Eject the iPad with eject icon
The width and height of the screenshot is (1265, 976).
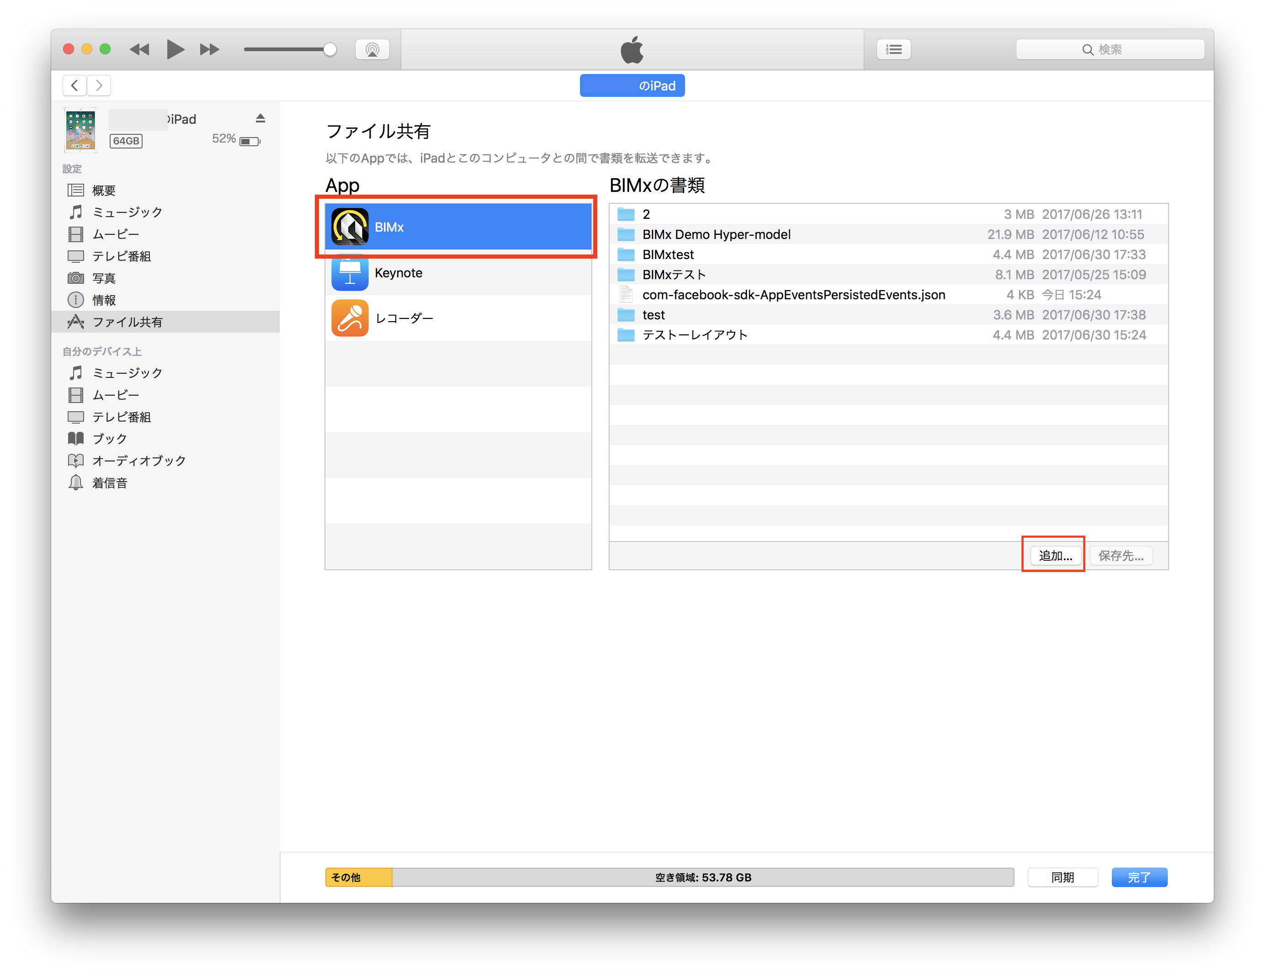(x=260, y=119)
